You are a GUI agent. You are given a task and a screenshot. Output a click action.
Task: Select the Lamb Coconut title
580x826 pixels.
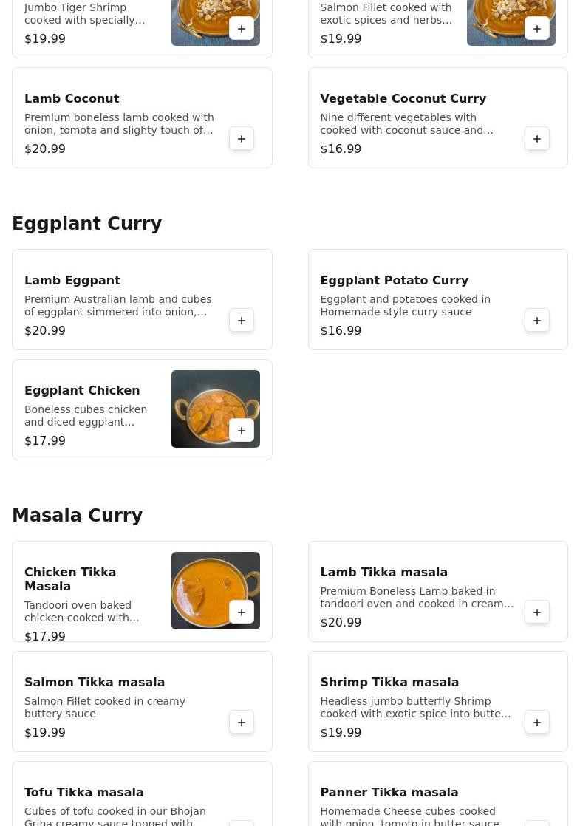(x=72, y=98)
